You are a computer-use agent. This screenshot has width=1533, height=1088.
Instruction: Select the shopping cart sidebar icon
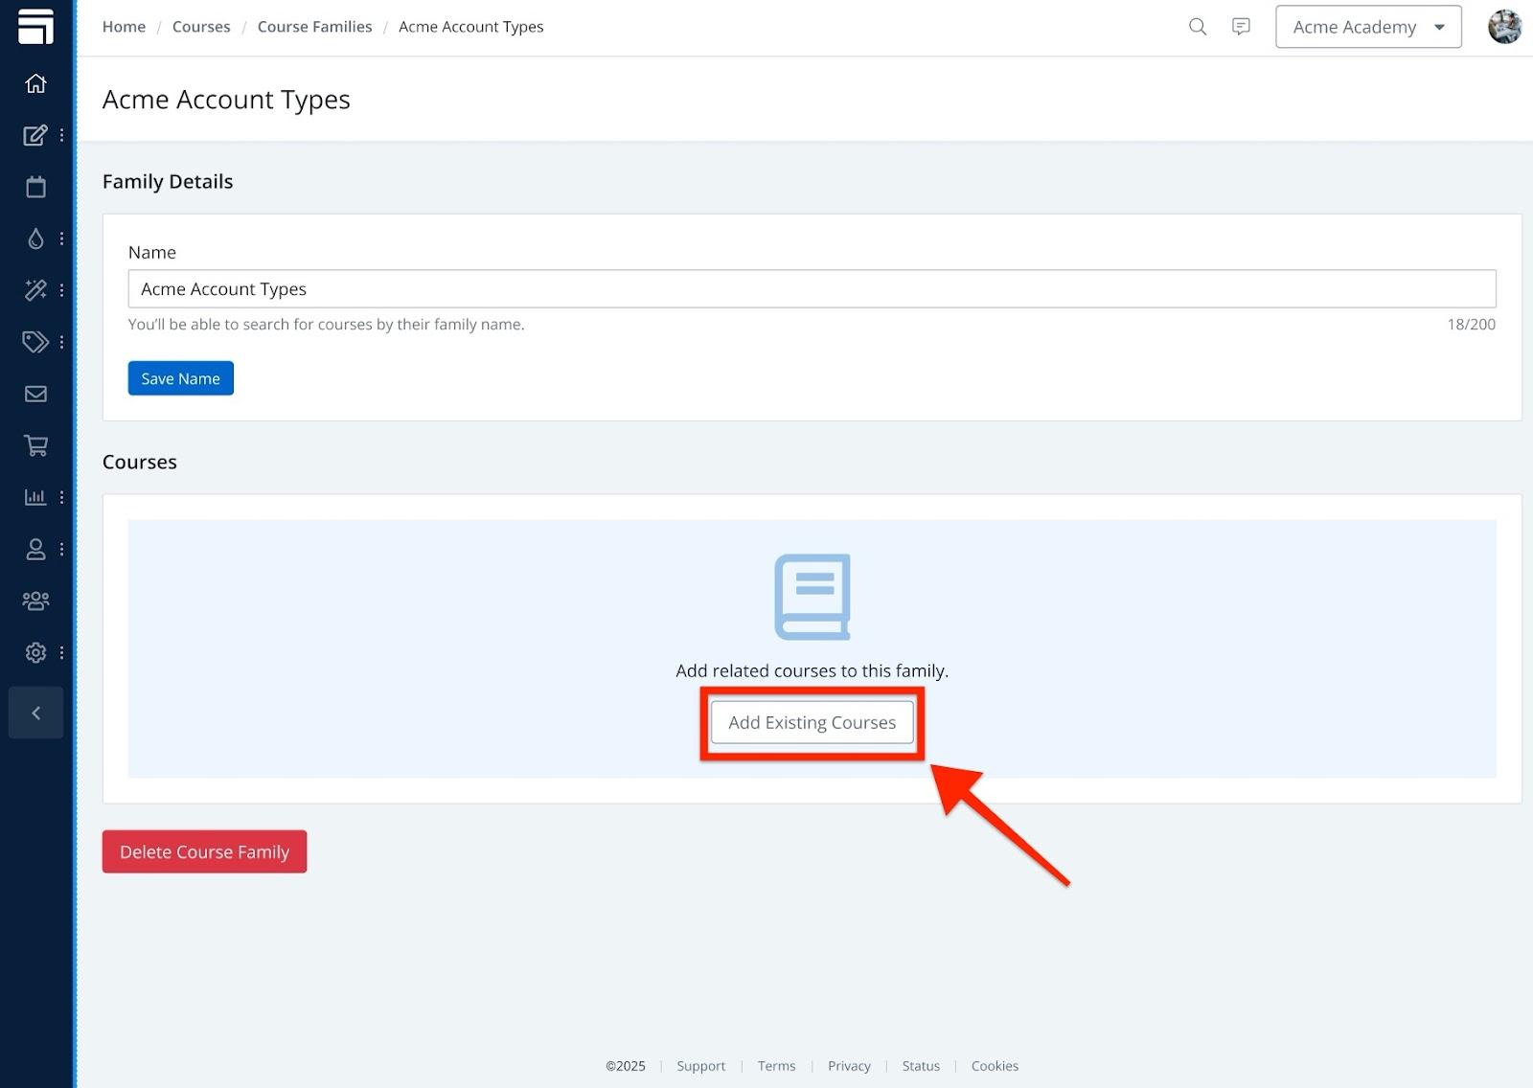35,445
